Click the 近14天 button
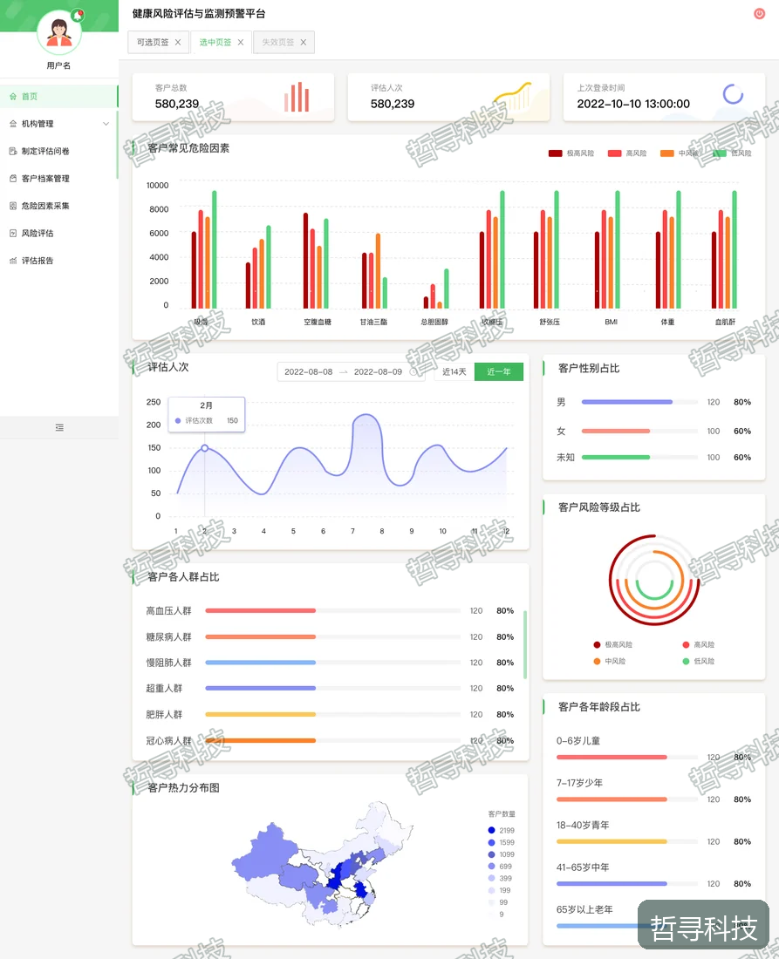 click(x=454, y=372)
